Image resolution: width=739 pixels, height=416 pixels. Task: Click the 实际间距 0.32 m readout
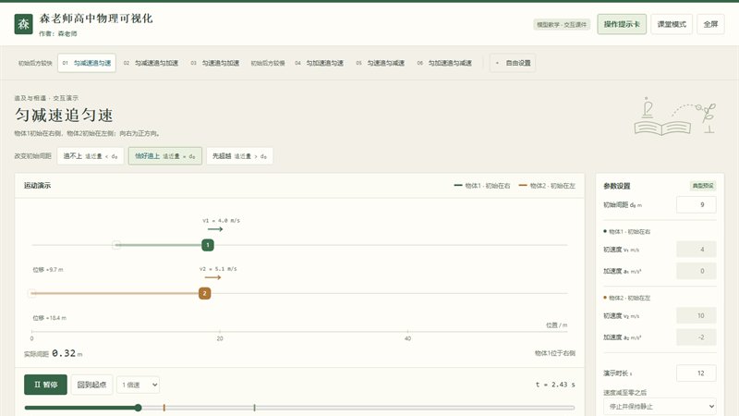coord(54,353)
